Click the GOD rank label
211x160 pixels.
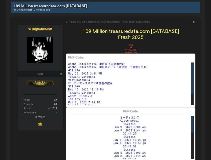(x=40, y=74)
